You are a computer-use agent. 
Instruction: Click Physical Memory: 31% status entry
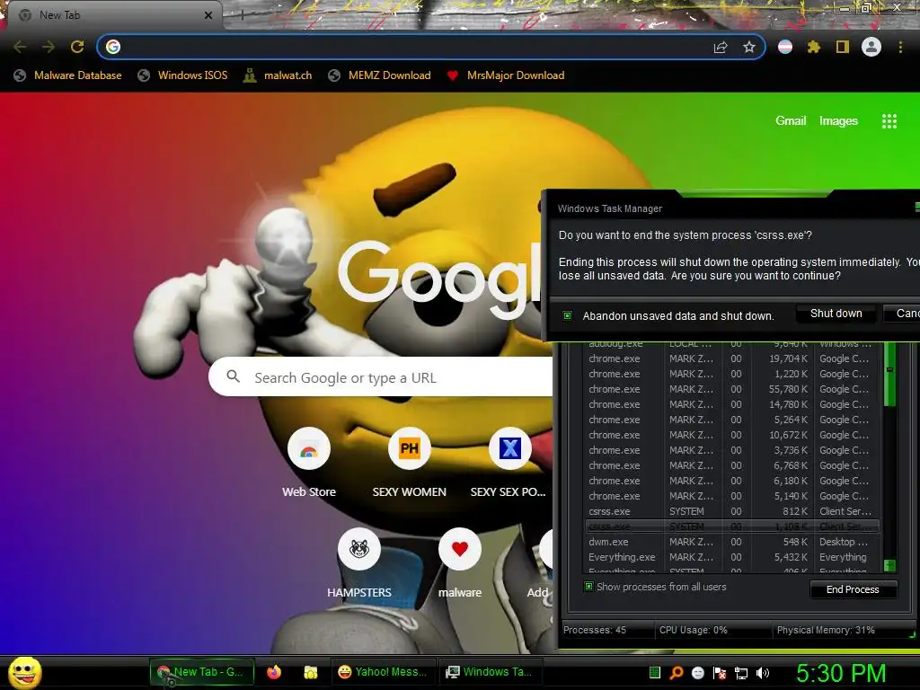coord(826,630)
